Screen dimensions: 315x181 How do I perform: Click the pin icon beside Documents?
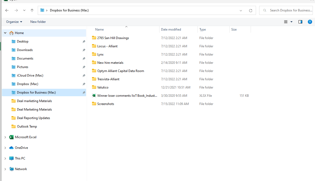click(84, 59)
